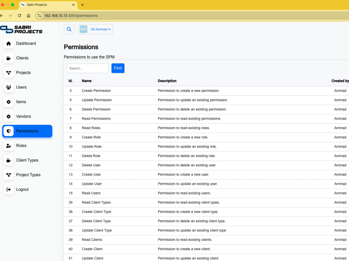Select the Delete User row name

91,165
